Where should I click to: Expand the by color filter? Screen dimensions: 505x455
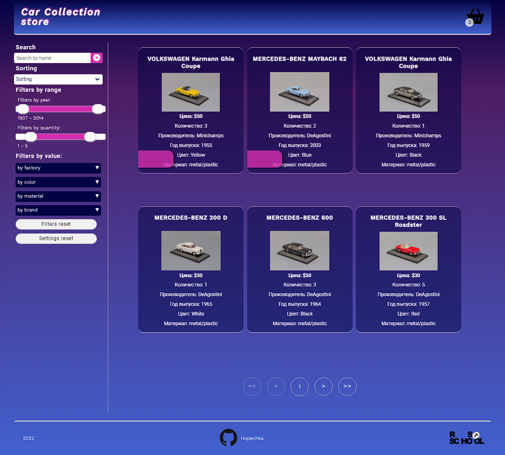point(58,182)
